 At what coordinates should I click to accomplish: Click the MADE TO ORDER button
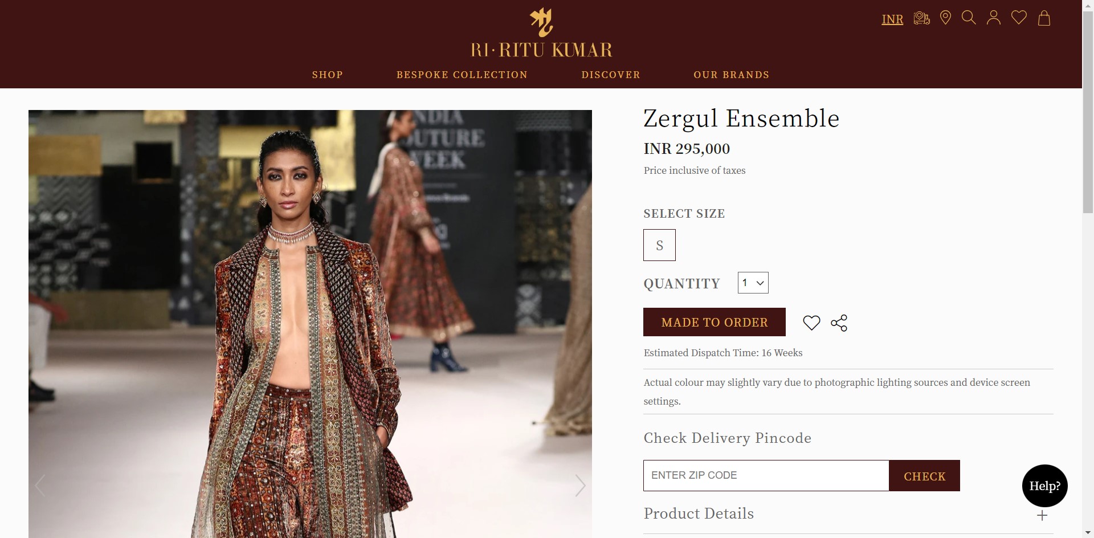(715, 322)
